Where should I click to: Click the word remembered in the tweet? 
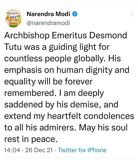pos(29,93)
